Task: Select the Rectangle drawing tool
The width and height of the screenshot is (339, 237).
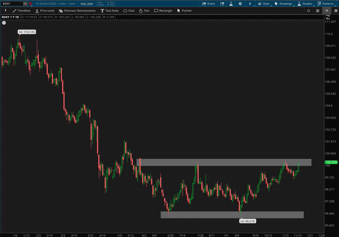Action: point(163,11)
